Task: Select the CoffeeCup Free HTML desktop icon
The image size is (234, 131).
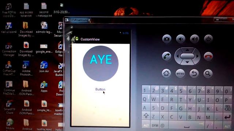Action: point(9,68)
